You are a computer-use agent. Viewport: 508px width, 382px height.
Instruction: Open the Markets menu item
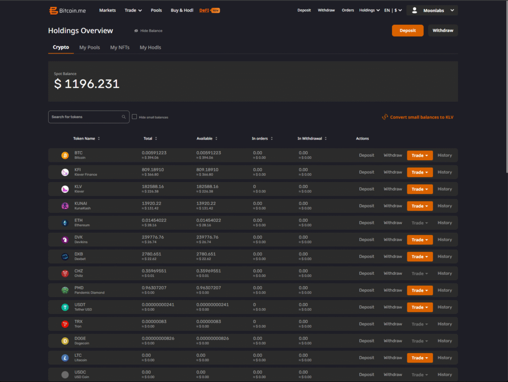coord(107,10)
